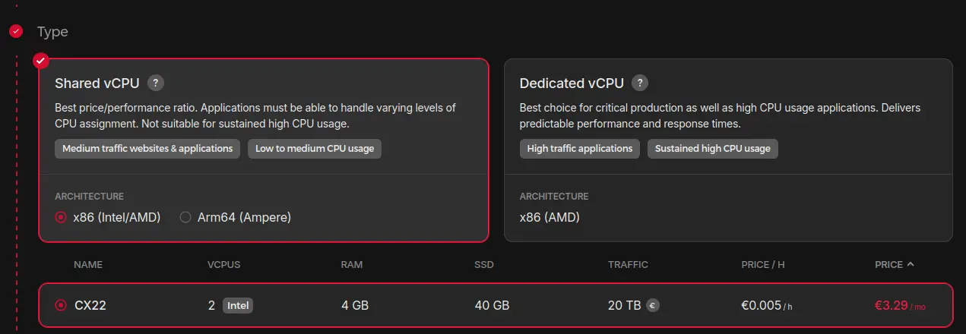Choose the Shared vCPU card title
Viewport: 966px width, 334px height.
click(98, 83)
